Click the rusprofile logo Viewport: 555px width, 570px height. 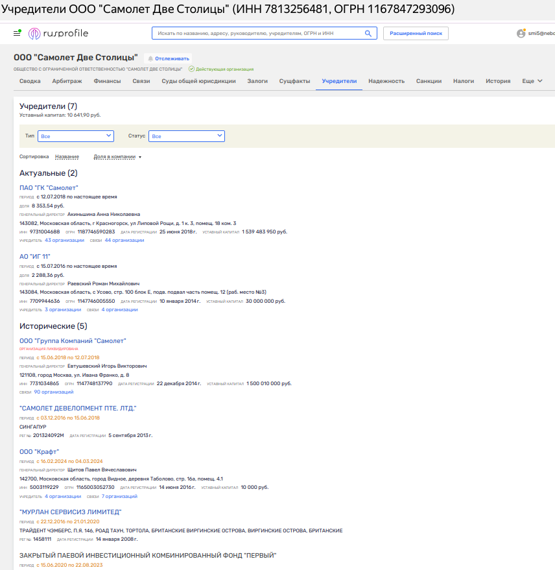point(58,34)
